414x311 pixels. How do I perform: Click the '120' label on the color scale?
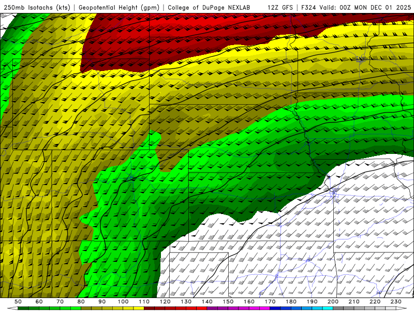pos(165,302)
